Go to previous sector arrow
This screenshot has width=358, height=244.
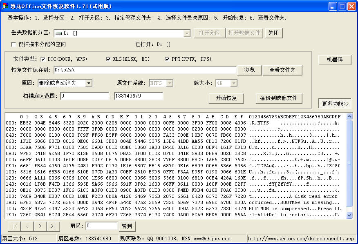point(27,226)
